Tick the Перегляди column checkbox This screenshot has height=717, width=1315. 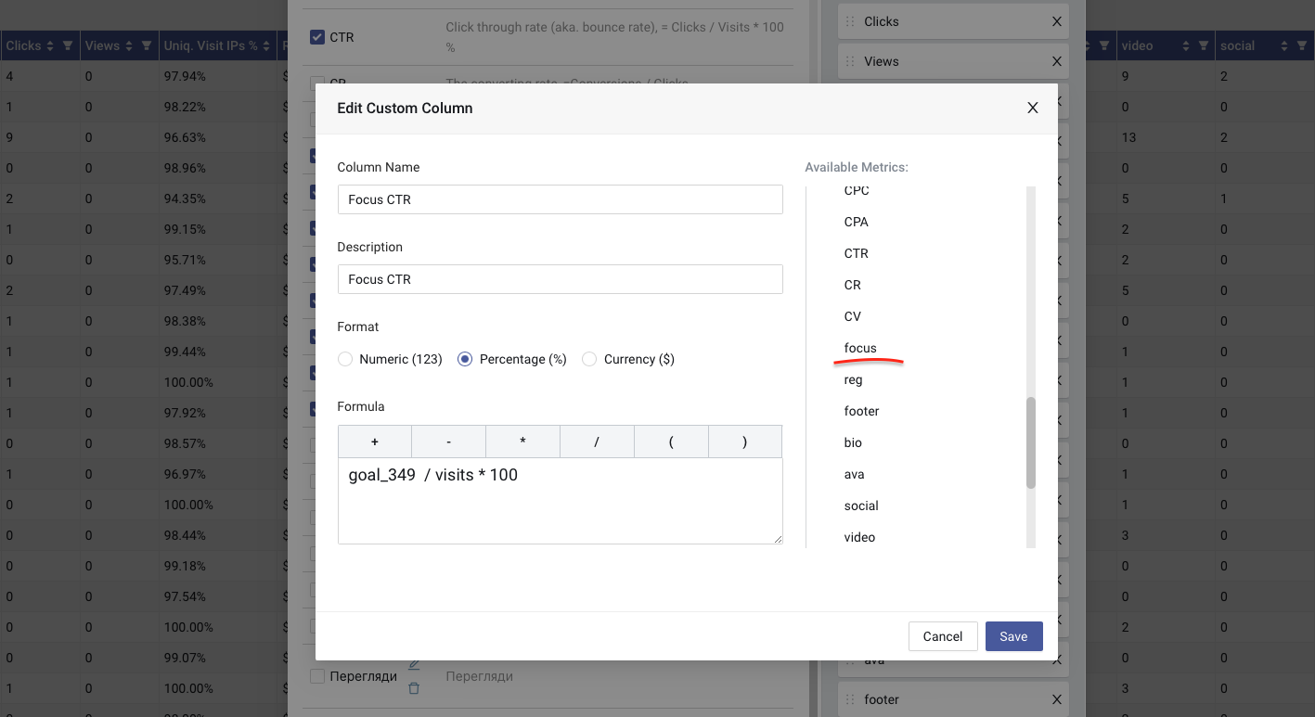(x=316, y=677)
